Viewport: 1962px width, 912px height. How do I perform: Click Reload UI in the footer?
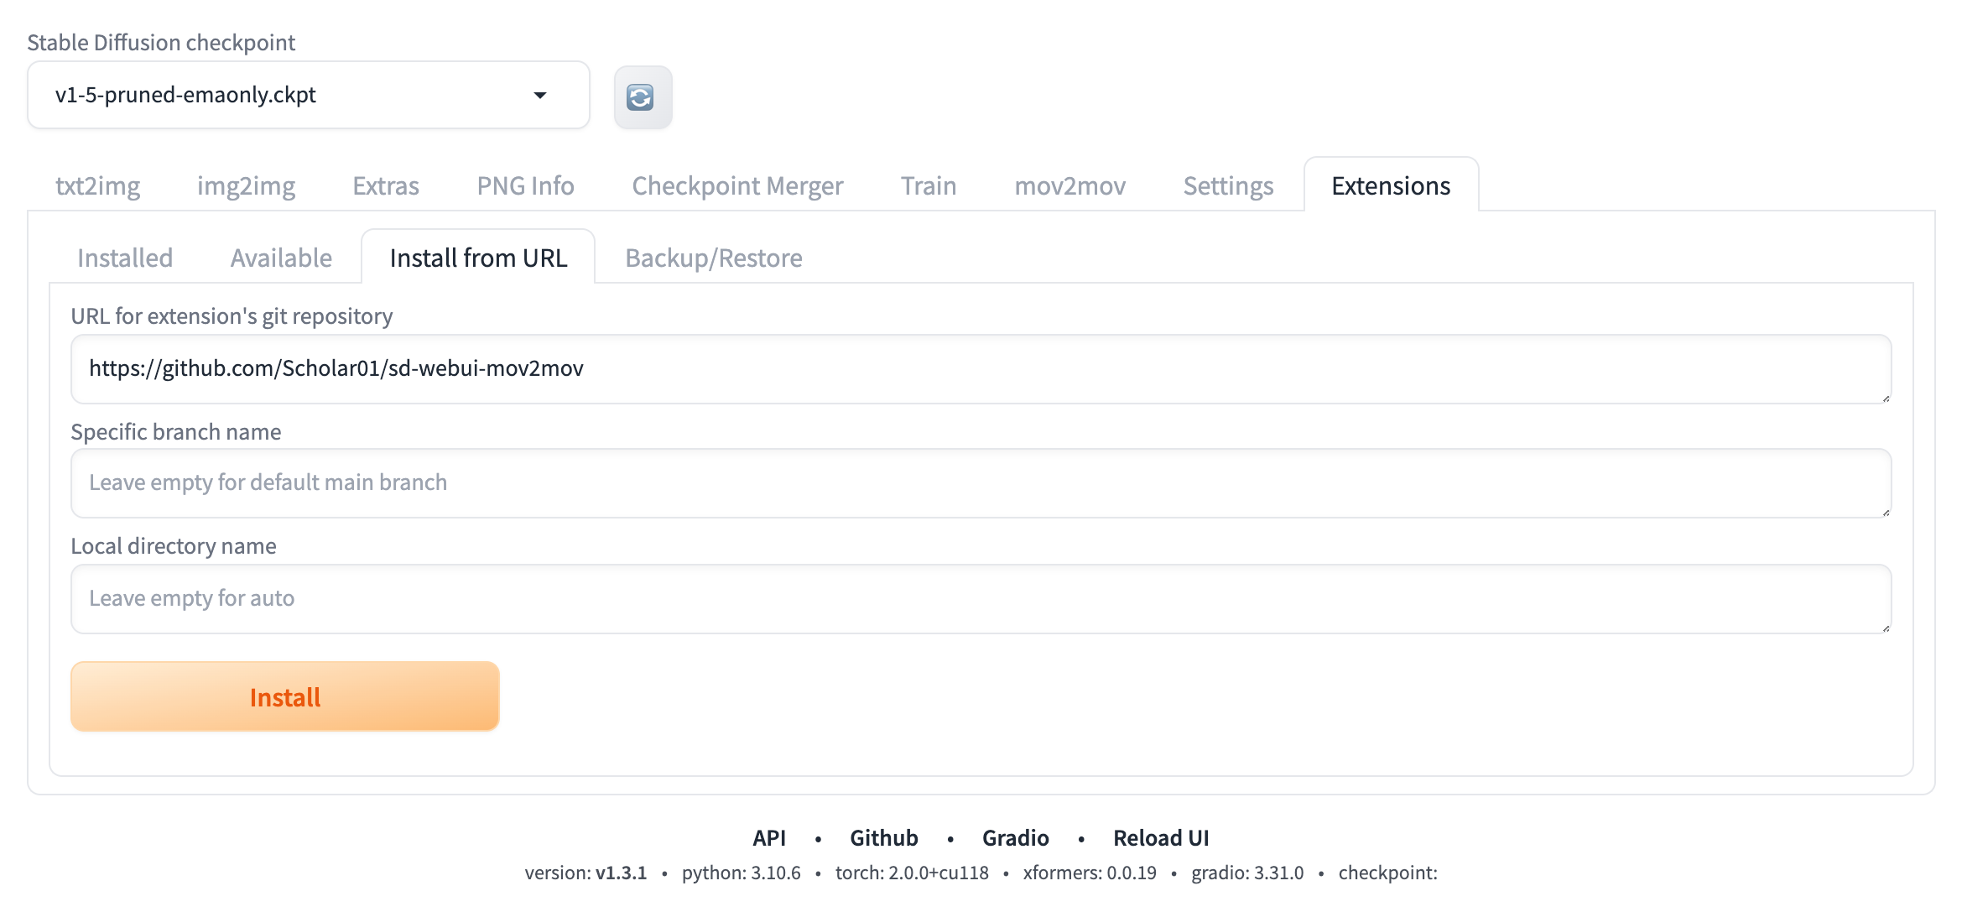point(1160,838)
